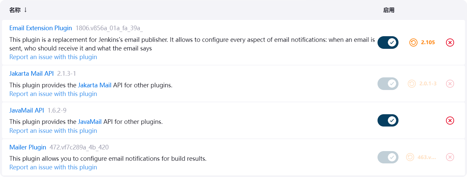467x177 pixels.
Task: Downgrade Jakarta Mail API to 2.0.1-3
Action: coord(422,84)
